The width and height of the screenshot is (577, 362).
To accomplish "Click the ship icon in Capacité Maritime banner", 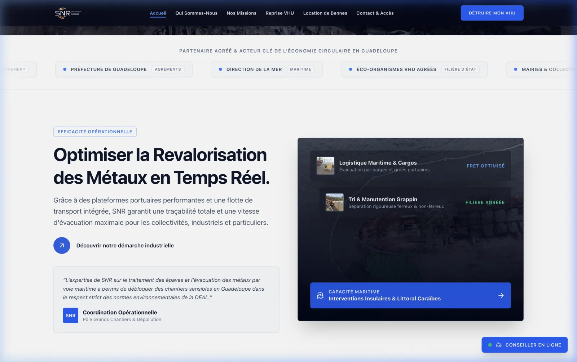I will [320, 295].
